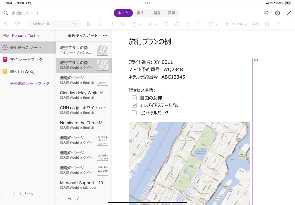Image resolution: width=295 pixels, height=205 pixels.
Task: Expand the highlighter color dropdown arrow
Action: [155, 24]
